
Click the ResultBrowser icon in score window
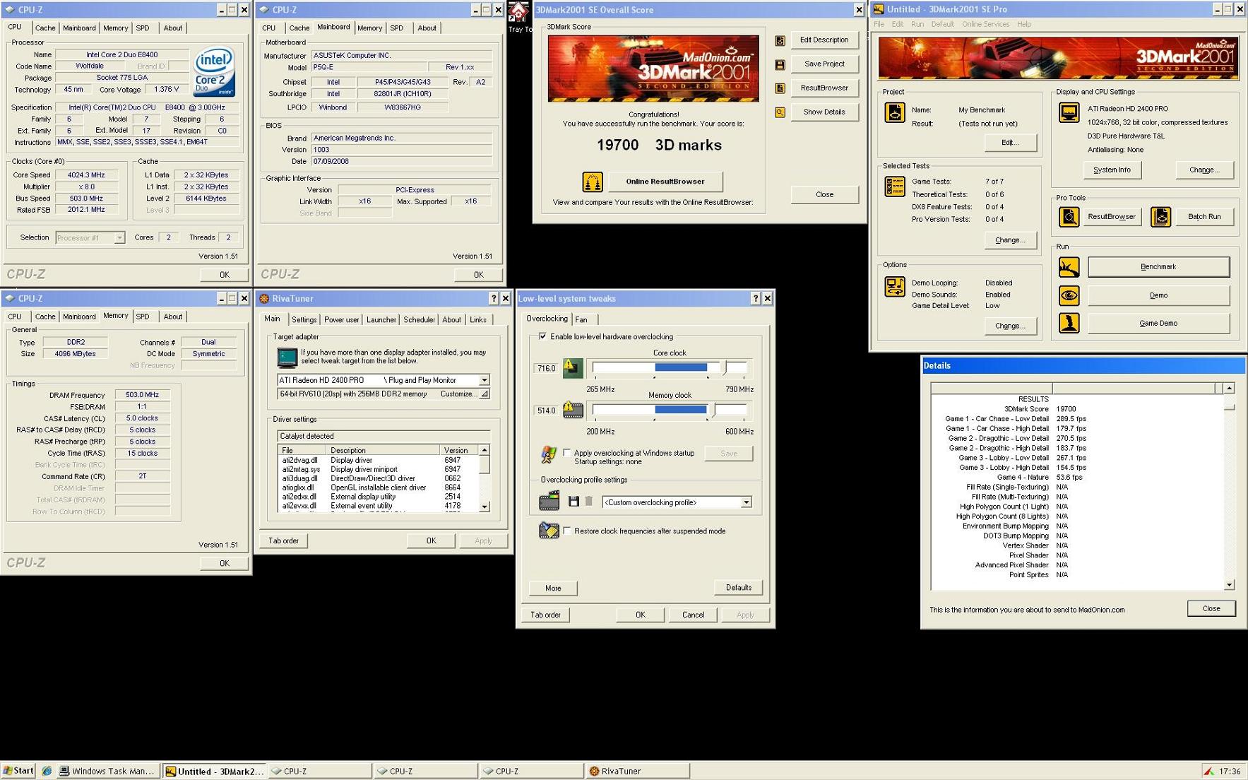point(780,88)
